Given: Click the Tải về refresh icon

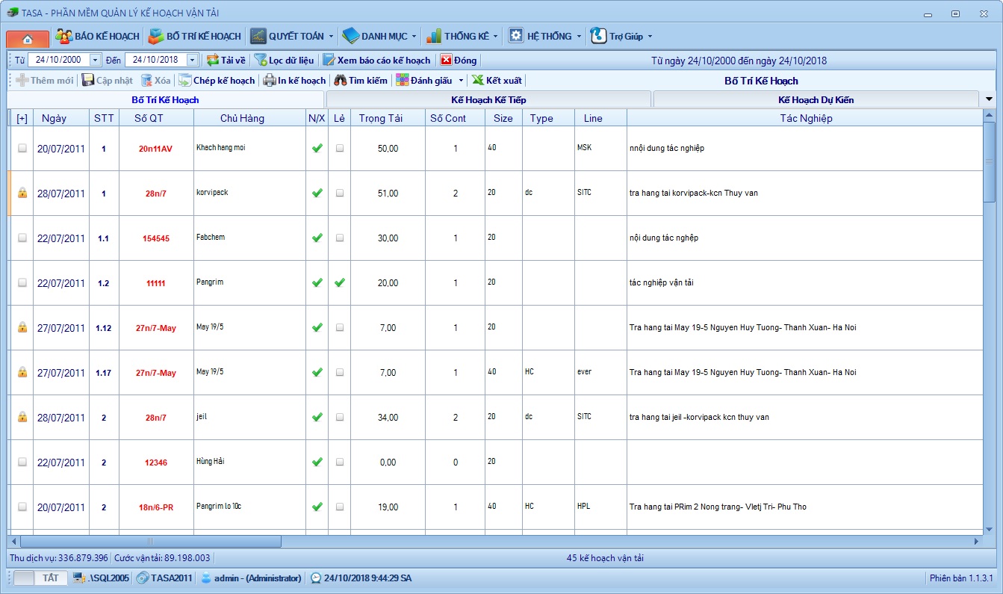Looking at the screenshot, I should (213, 61).
